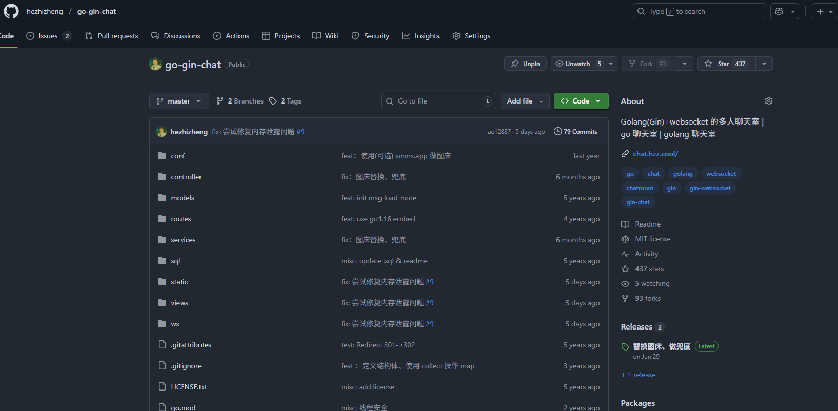Viewport: 838px width, 411px height.
Task: Open the About settings gear icon
Action: pyautogui.click(x=768, y=101)
